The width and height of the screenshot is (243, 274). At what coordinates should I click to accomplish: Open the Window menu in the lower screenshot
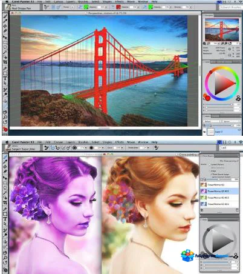pos(143,142)
